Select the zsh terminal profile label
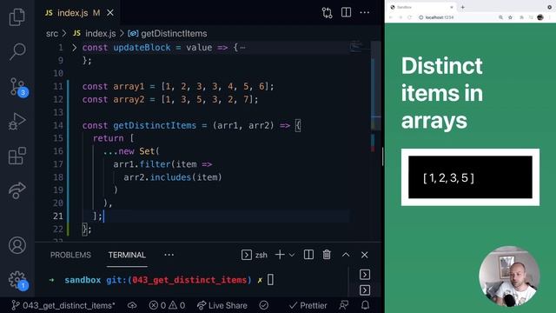 pyautogui.click(x=255, y=255)
